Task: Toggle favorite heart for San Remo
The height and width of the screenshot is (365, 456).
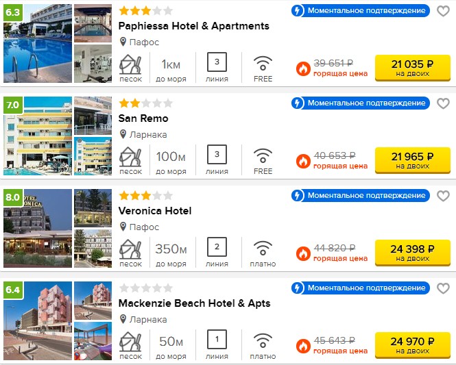Action: [443, 103]
